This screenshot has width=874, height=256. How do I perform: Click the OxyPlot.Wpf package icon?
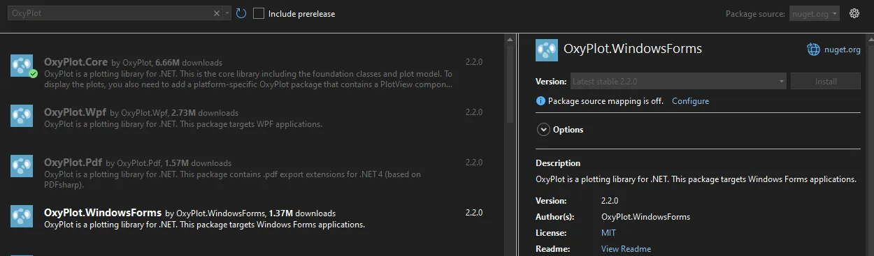(x=22, y=116)
